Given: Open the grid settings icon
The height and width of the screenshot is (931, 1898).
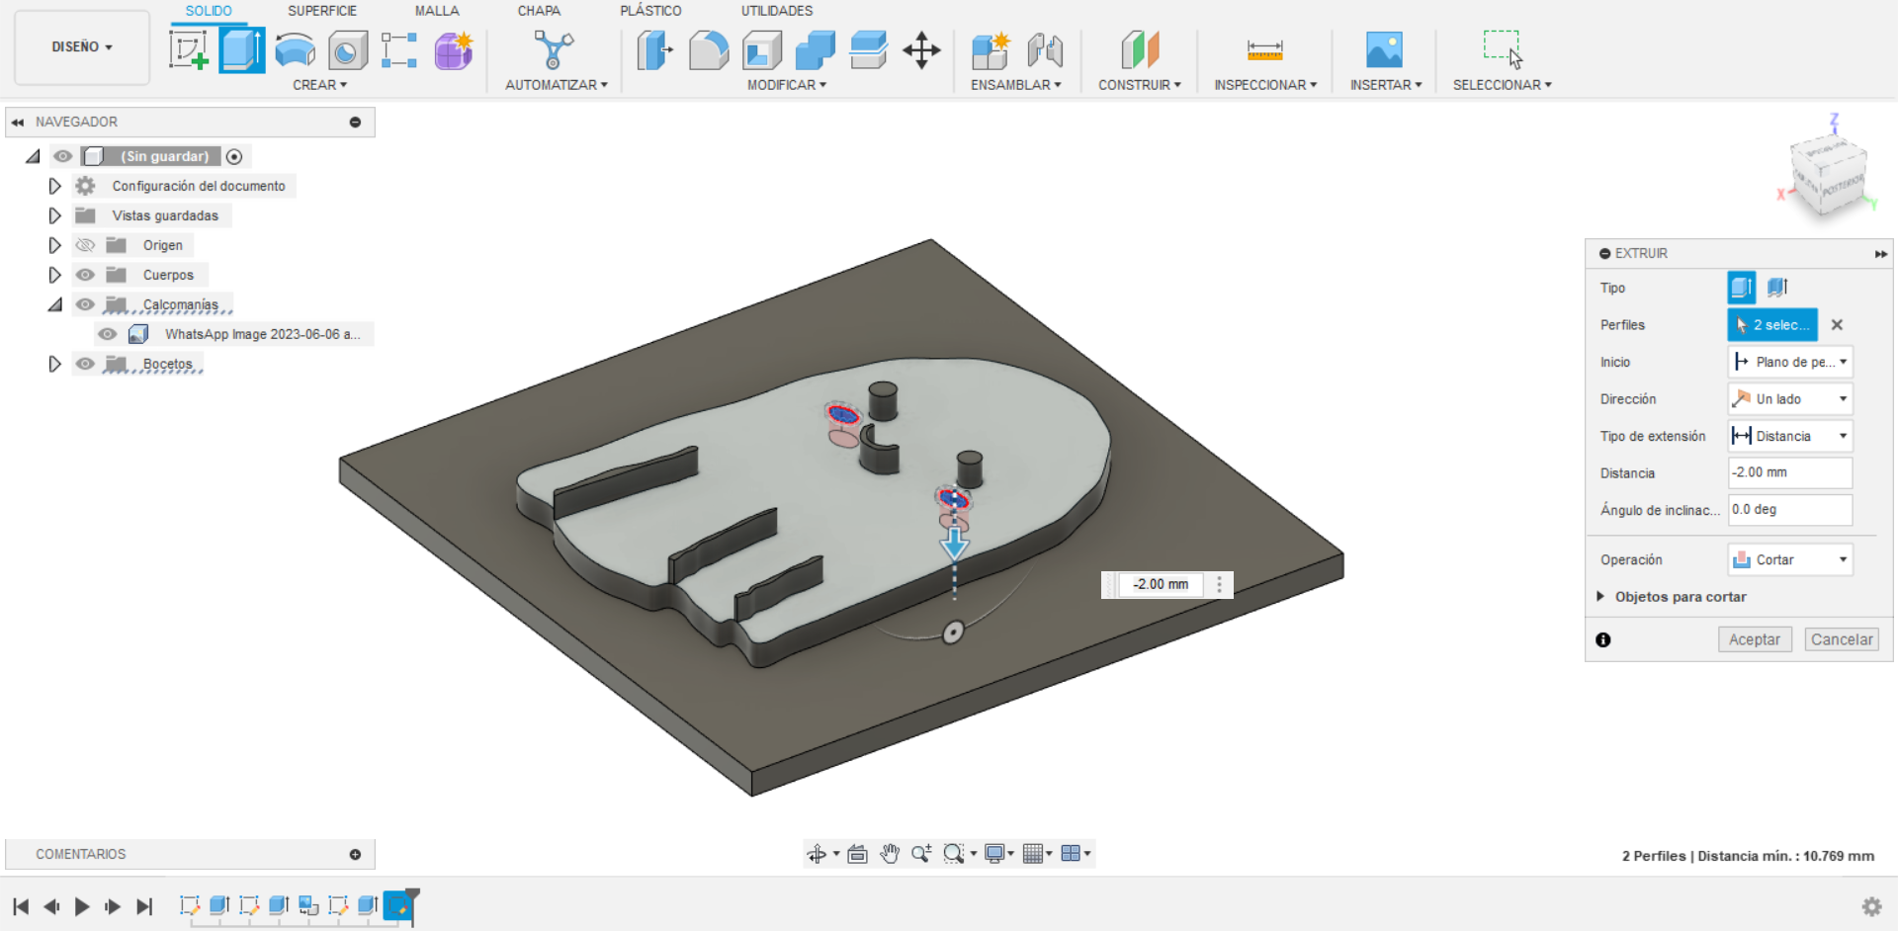Looking at the screenshot, I should (x=1034, y=853).
